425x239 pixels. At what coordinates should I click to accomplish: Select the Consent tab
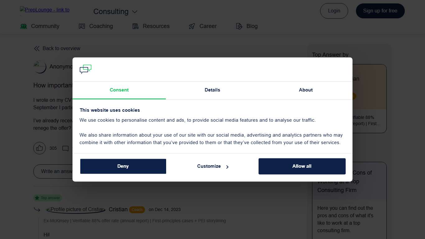119,90
